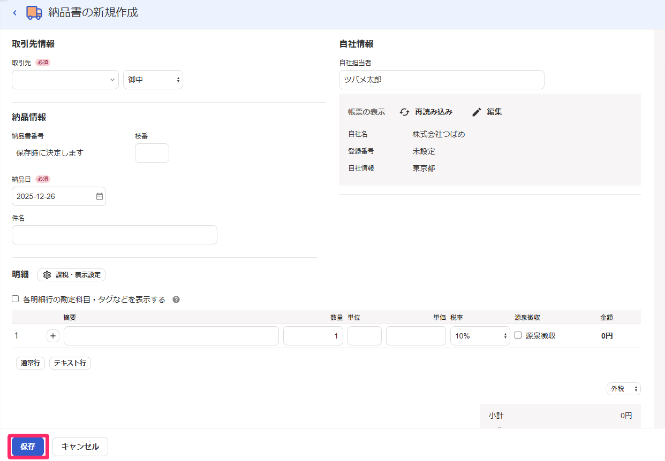Screen dimensions: 665x461
Task: Open the 10% tax rate dropdown
Action: pyautogui.click(x=480, y=336)
